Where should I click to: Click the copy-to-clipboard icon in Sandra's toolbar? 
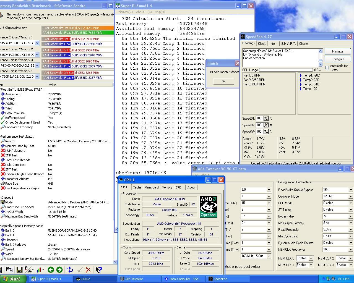point(9,270)
